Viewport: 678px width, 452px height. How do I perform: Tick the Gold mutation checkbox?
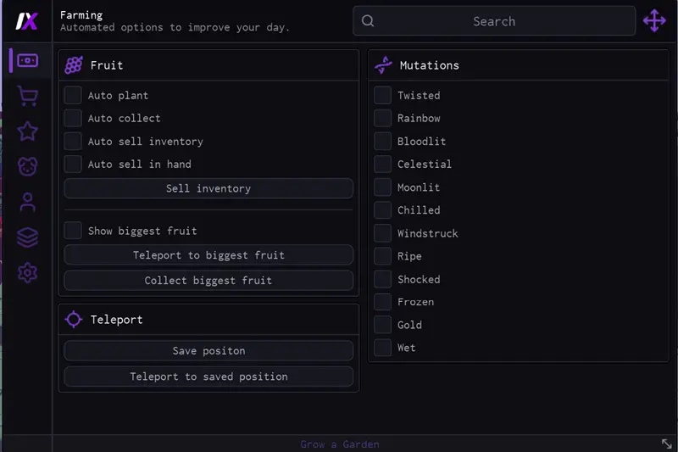[x=383, y=324]
